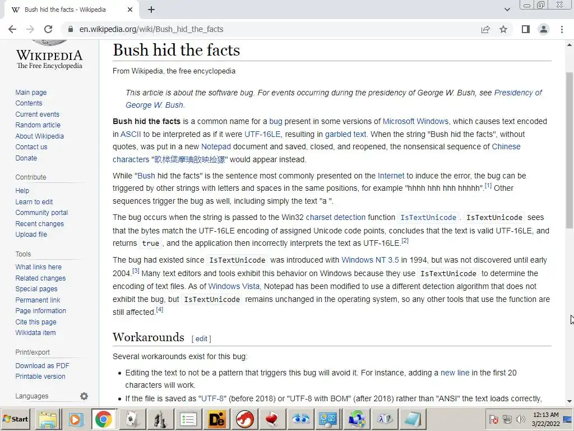Open the Notepad article link
The width and height of the screenshot is (574, 431).
(x=216, y=146)
